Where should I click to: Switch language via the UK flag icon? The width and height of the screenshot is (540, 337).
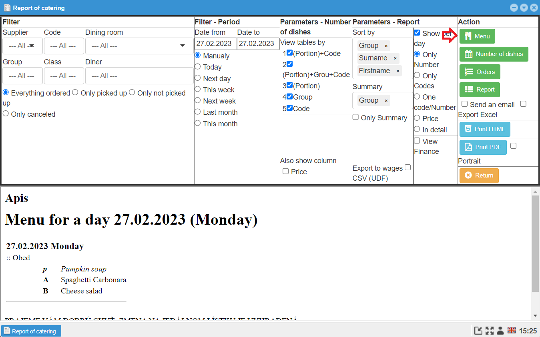[x=511, y=331]
